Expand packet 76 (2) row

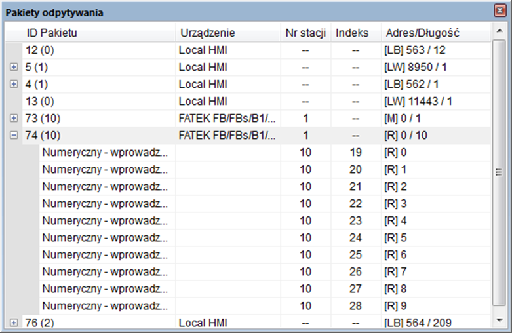coord(14,323)
